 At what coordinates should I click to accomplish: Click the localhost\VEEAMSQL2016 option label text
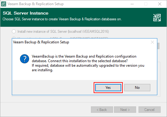tap(63, 32)
